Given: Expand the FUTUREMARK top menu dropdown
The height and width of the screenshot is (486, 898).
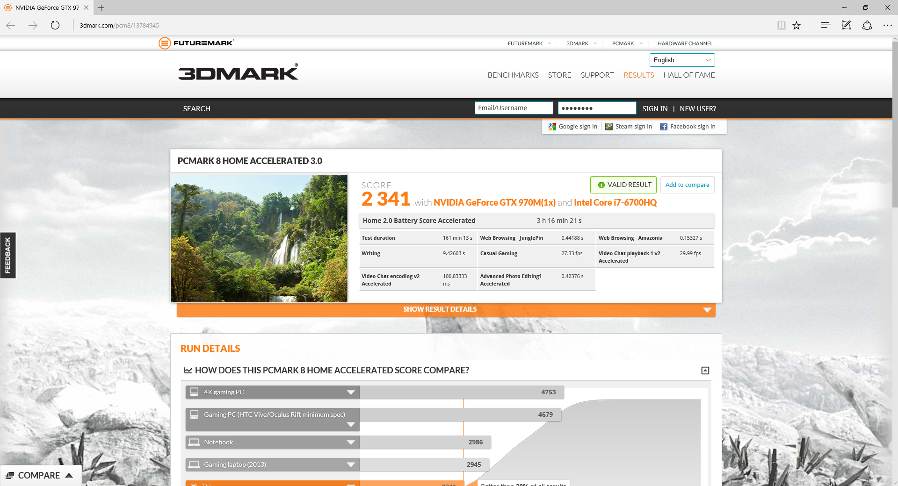Looking at the screenshot, I should 550,43.
